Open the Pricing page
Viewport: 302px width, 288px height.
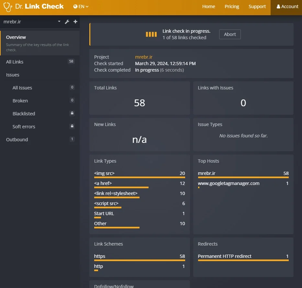232,6
